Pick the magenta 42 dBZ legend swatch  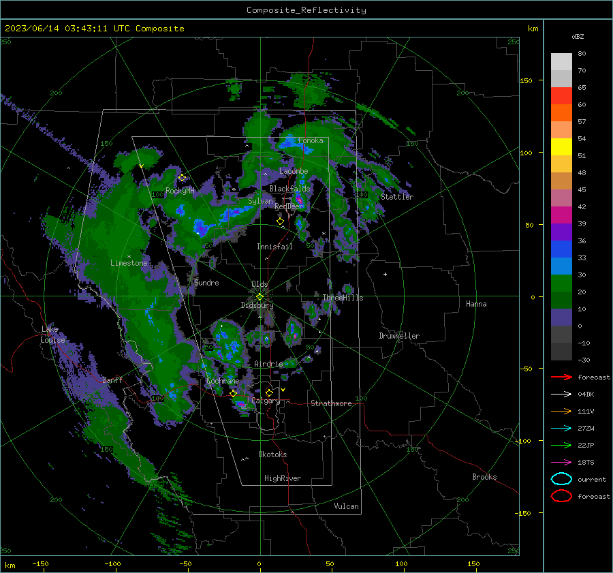pos(561,215)
